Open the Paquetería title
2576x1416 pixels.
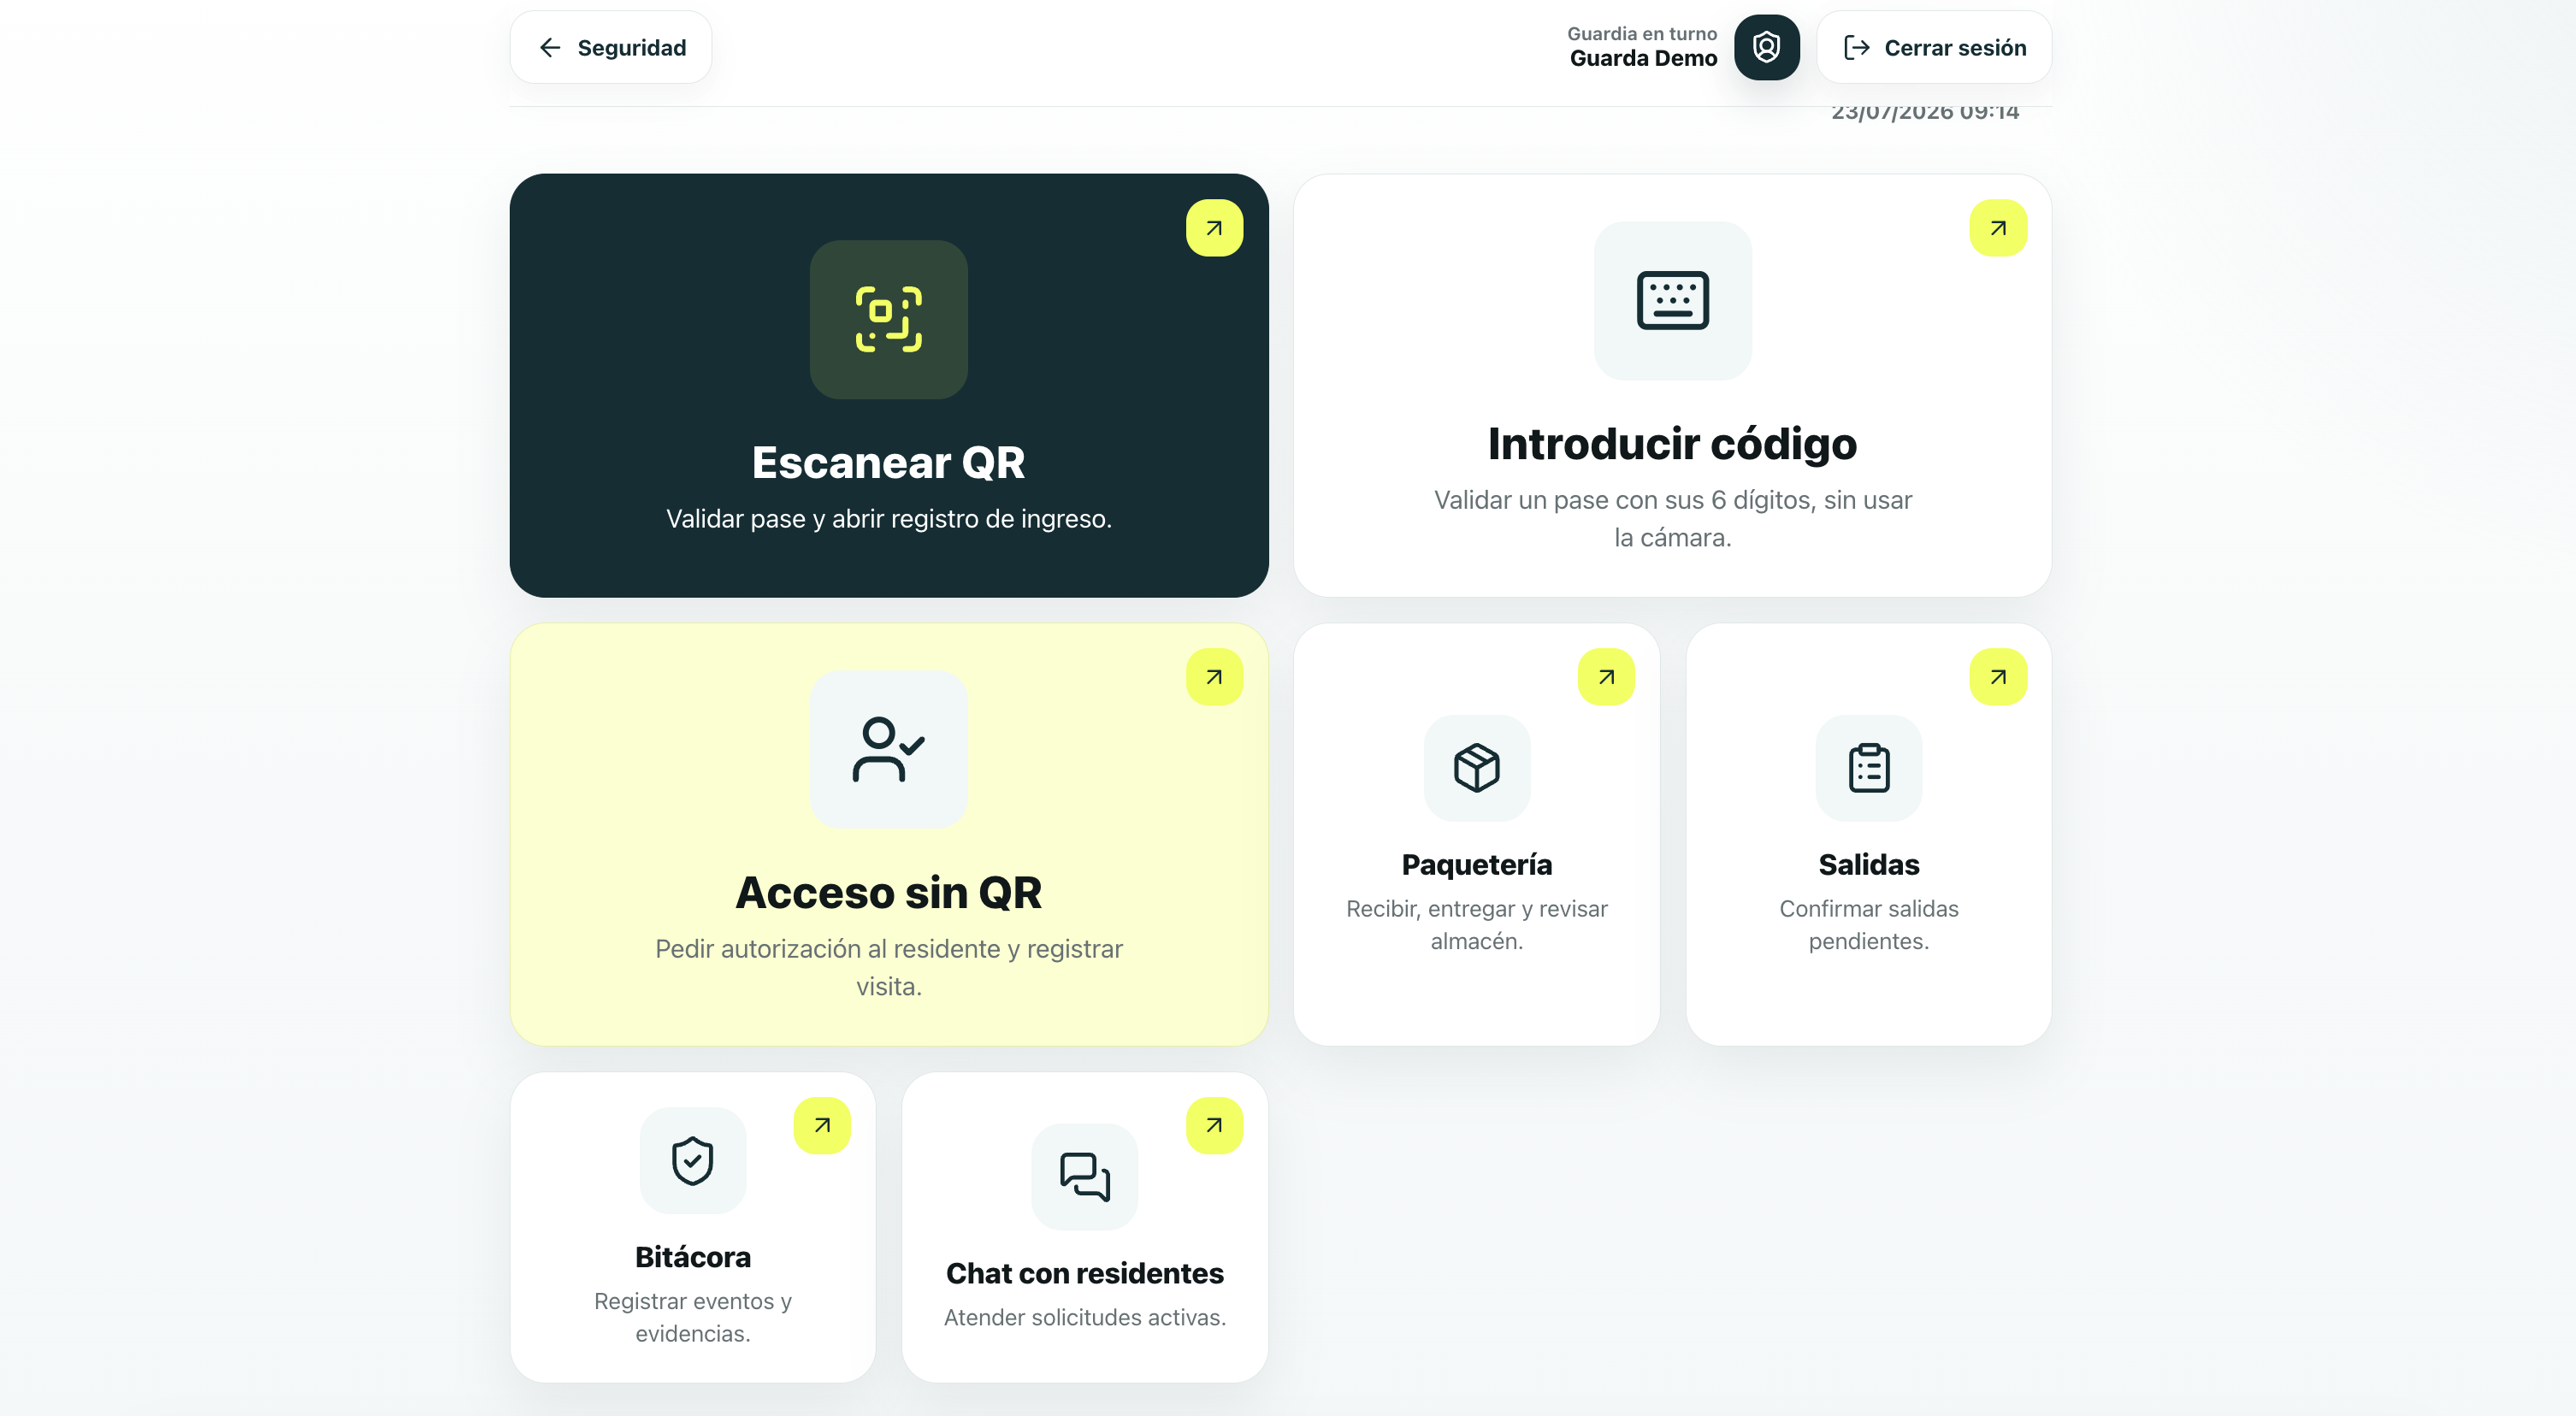tap(1476, 864)
